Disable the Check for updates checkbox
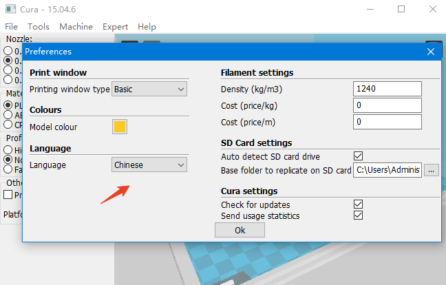 pos(358,204)
